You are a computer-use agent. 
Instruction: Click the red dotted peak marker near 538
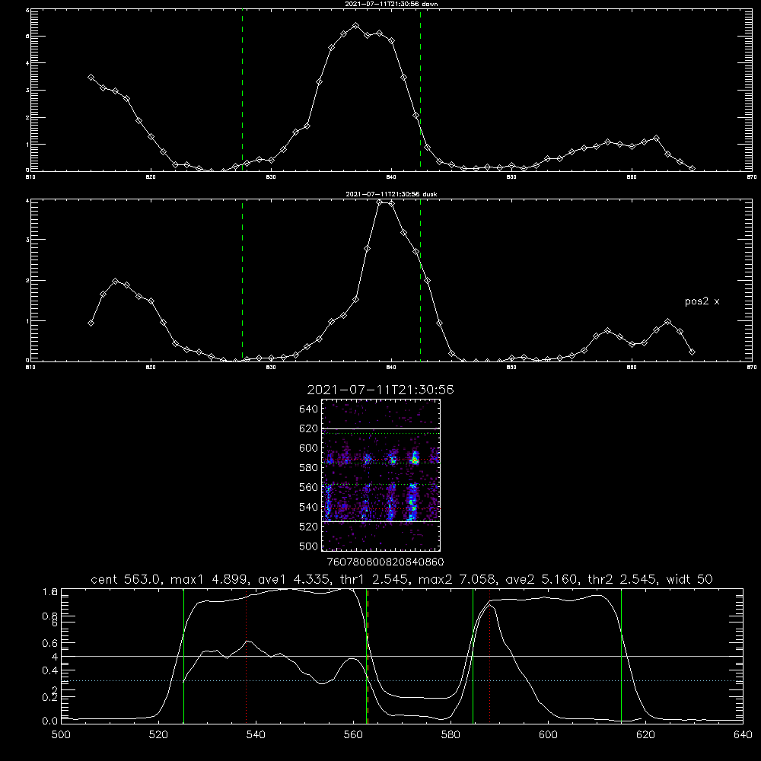click(x=246, y=656)
